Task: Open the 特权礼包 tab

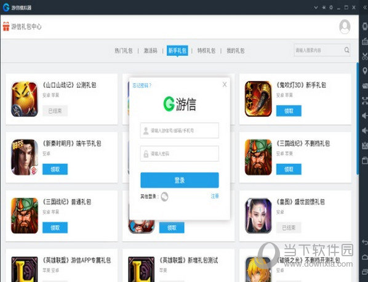Action: [206, 50]
